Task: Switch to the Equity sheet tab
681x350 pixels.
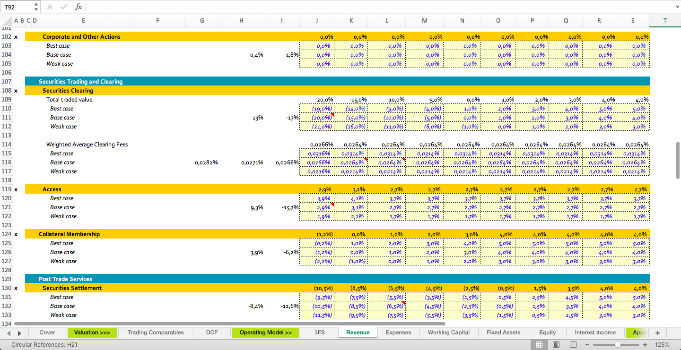Action: (x=548, y=333)
